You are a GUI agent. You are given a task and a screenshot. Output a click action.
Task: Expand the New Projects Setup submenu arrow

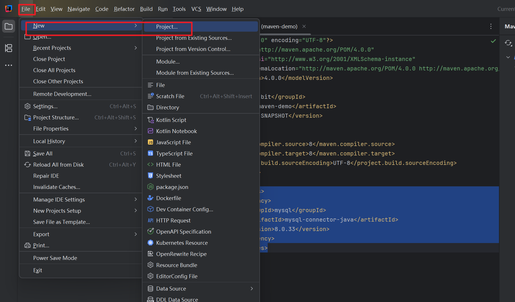pos(136,210)
